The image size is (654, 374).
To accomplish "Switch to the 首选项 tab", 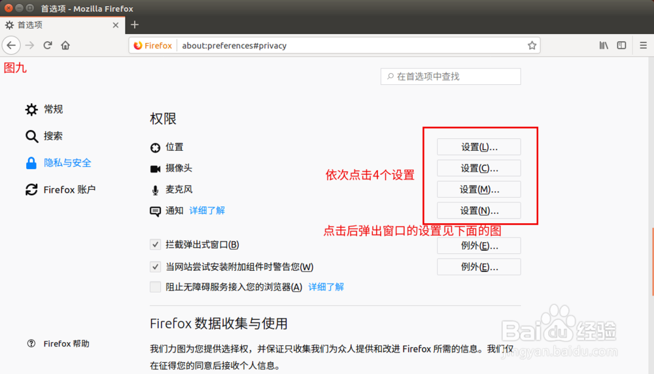I will point(63,25).
